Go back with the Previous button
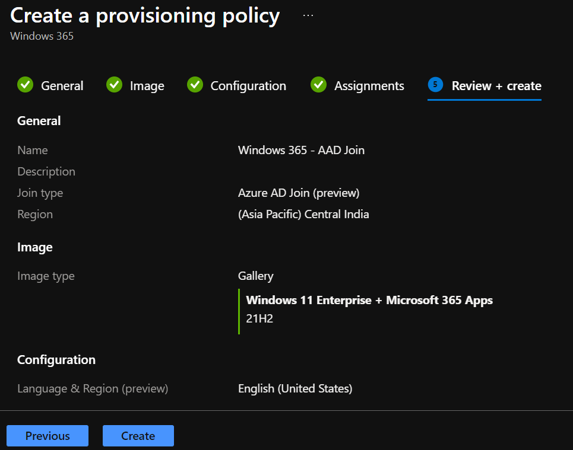This screenshot has height=450, width=573. pyautogui.click(x=48, y=435)
